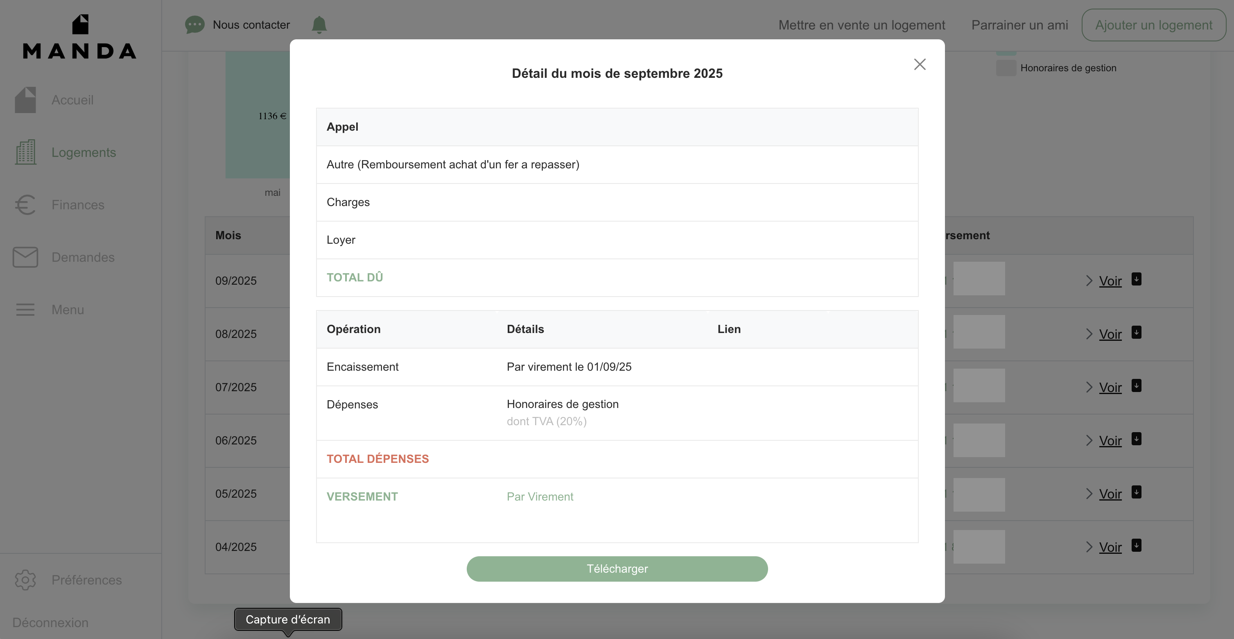Select the Logements building icon

pyautogui.click(x=25, y=152)
